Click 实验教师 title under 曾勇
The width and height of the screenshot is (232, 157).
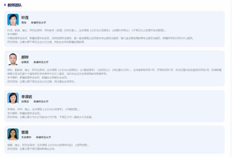[x=26, y=137]
